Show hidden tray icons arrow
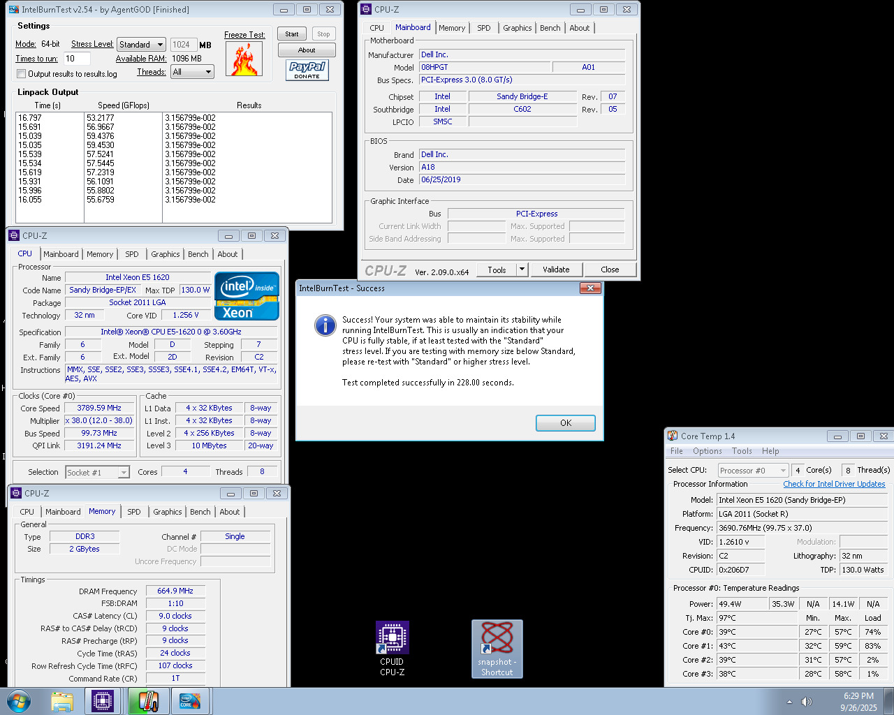Image resolution: width=894 pixels, height=715 pixels. (789, 702)
